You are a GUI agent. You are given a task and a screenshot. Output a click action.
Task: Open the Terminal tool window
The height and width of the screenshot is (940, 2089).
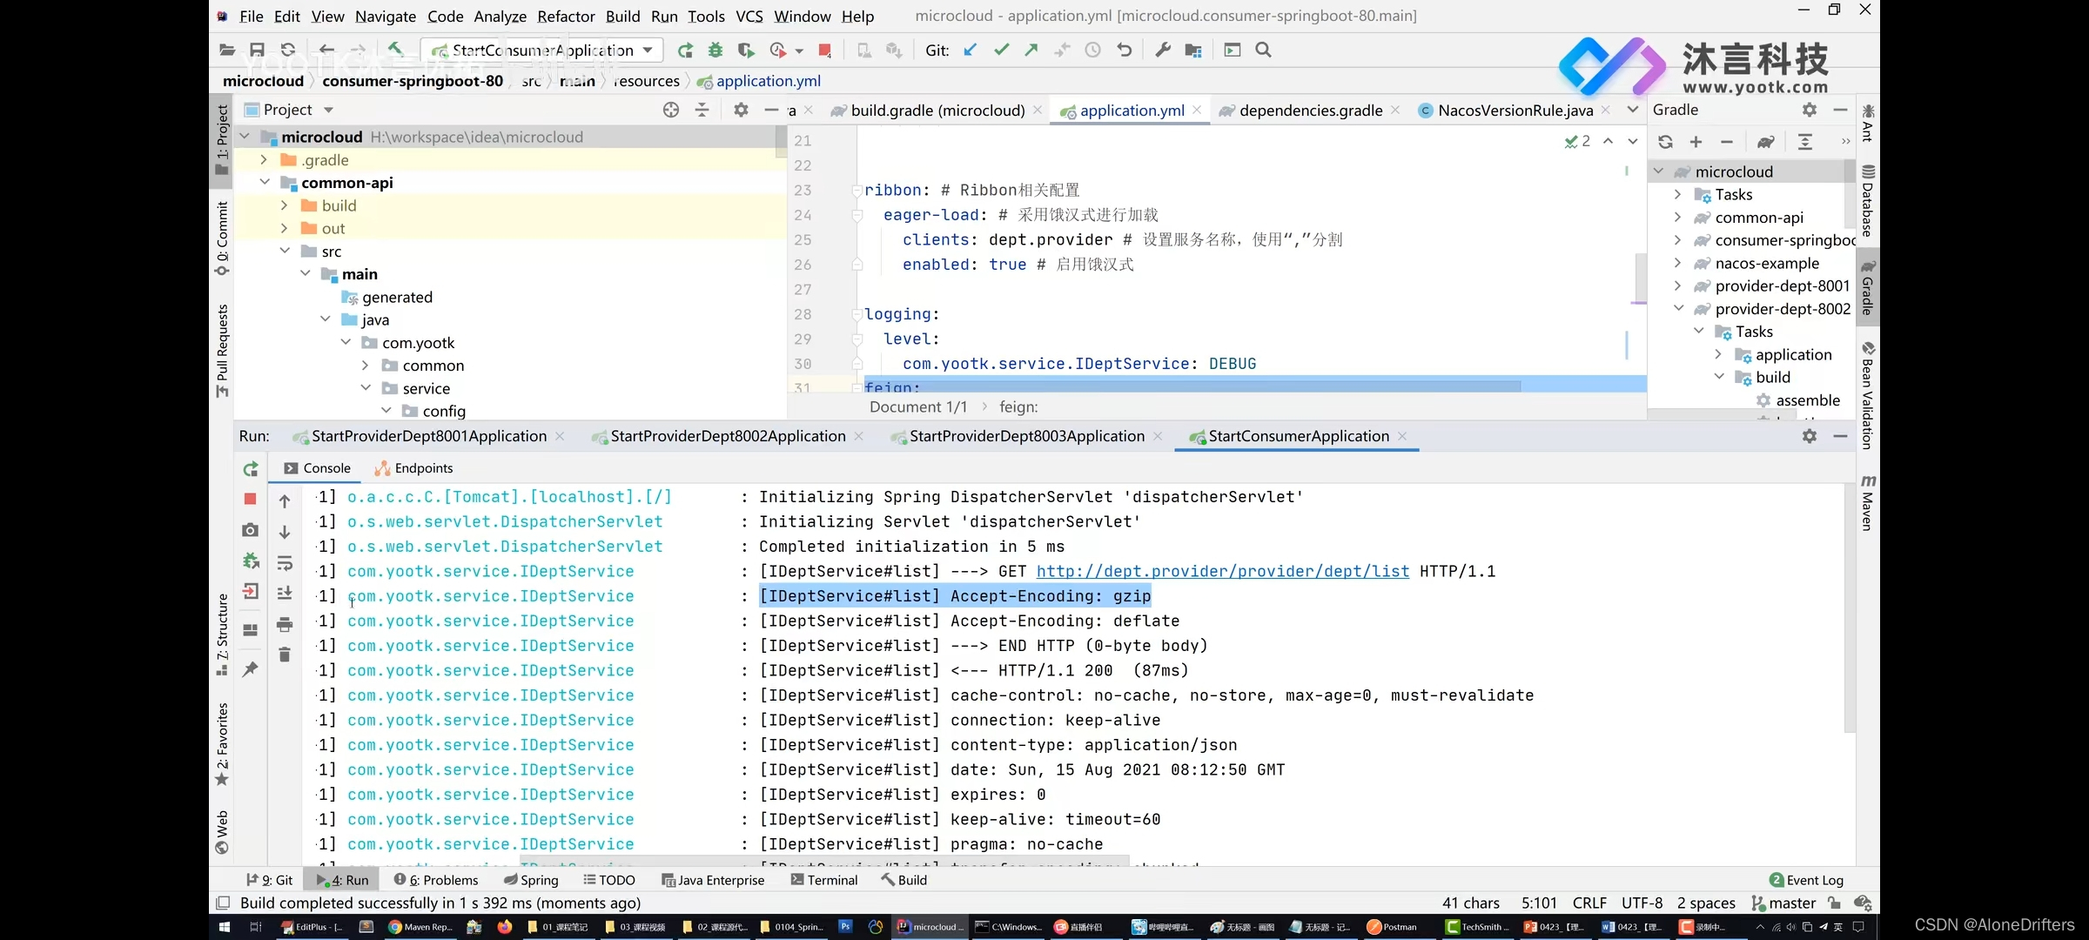(x=823, y=880)
